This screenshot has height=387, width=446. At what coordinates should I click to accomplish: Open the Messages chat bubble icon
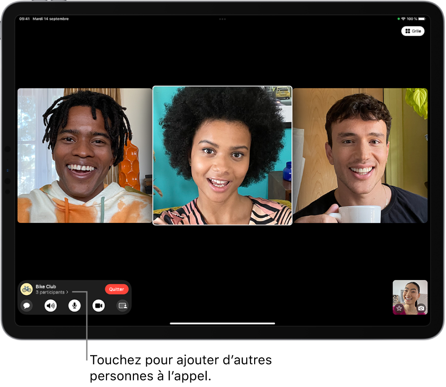[x=27, y=306]
